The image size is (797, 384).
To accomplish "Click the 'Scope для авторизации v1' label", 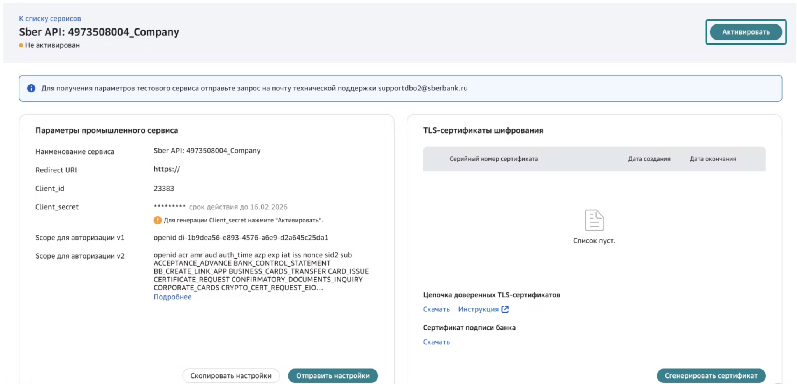I will [x=80, y=238].
